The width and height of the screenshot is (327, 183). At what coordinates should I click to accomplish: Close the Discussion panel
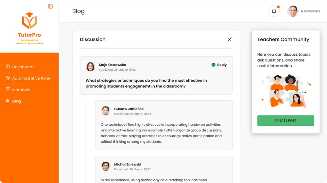click(230, 39)
